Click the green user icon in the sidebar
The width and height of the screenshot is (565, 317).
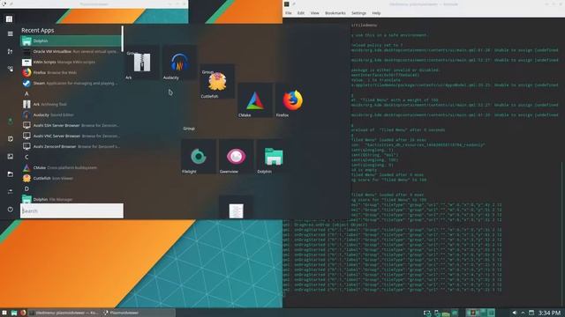click(10, 122)
